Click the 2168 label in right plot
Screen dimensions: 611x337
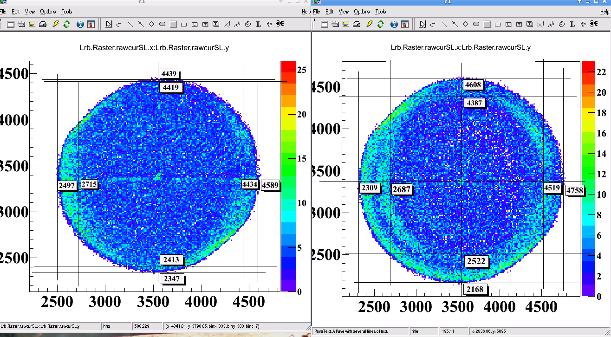(475, 289)
